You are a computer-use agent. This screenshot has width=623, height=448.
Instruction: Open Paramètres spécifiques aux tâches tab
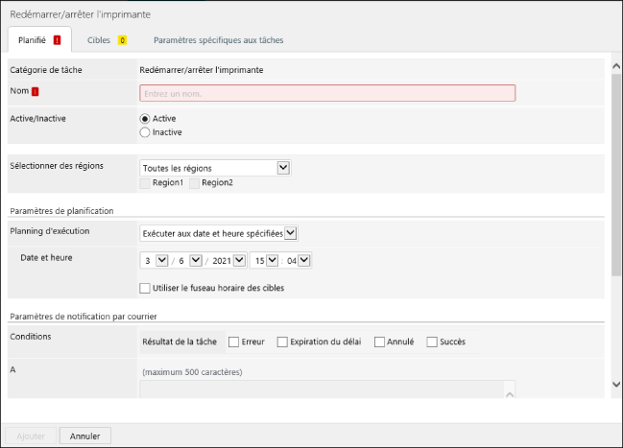coord(218,40)
